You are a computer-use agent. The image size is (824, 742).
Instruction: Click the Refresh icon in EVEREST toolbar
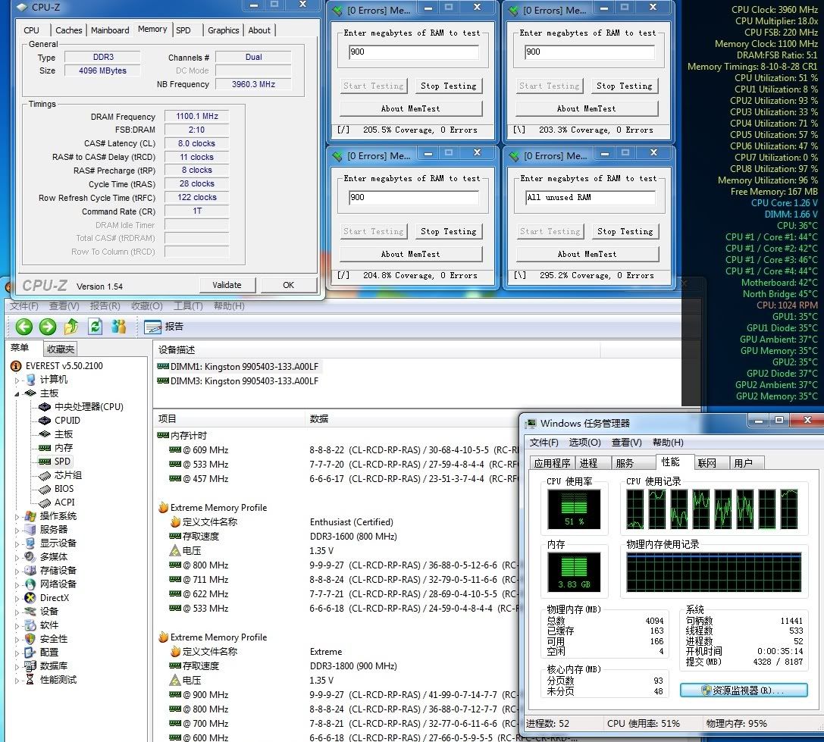(x=95, y=327)
